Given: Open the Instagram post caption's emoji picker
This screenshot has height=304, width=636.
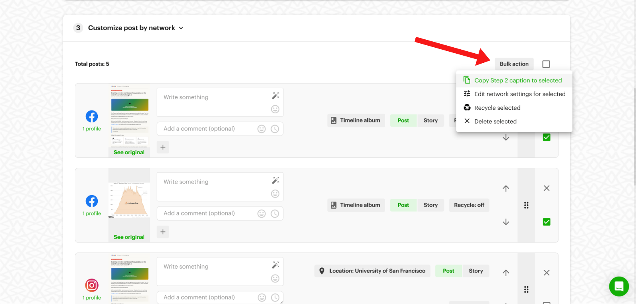Looking at the screenshot, I should point(275,278).
